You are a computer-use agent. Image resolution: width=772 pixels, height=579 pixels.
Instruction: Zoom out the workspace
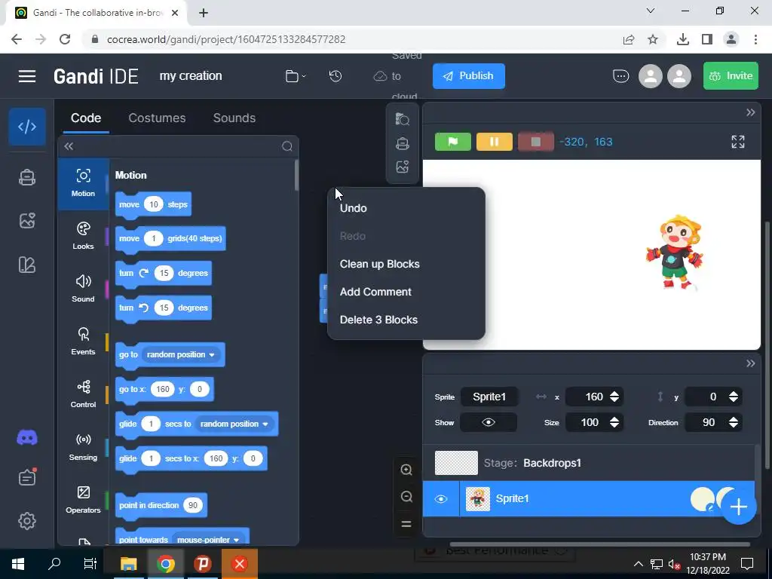point(406,496)
